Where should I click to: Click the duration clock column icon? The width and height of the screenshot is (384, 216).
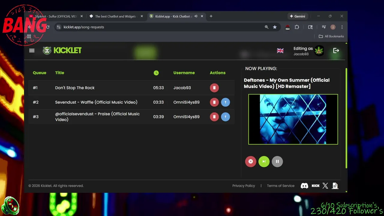[x=156, y=73]
